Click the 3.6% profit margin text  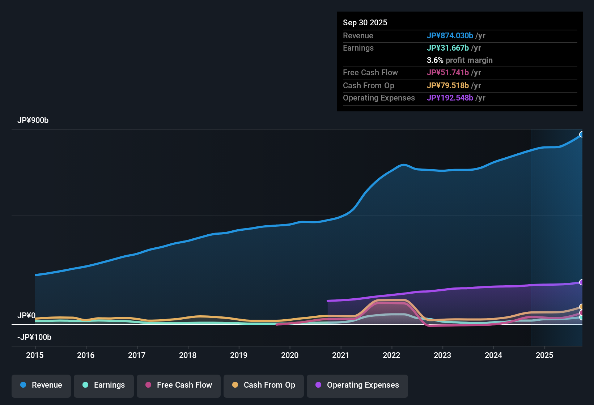pyautogui.click(x=459, y=60)
